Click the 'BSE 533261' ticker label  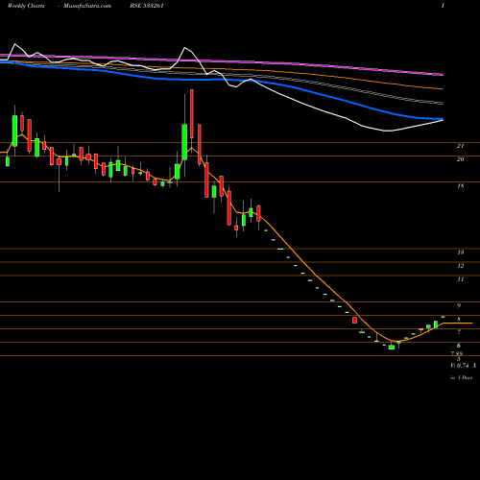[x=147, y=6]
